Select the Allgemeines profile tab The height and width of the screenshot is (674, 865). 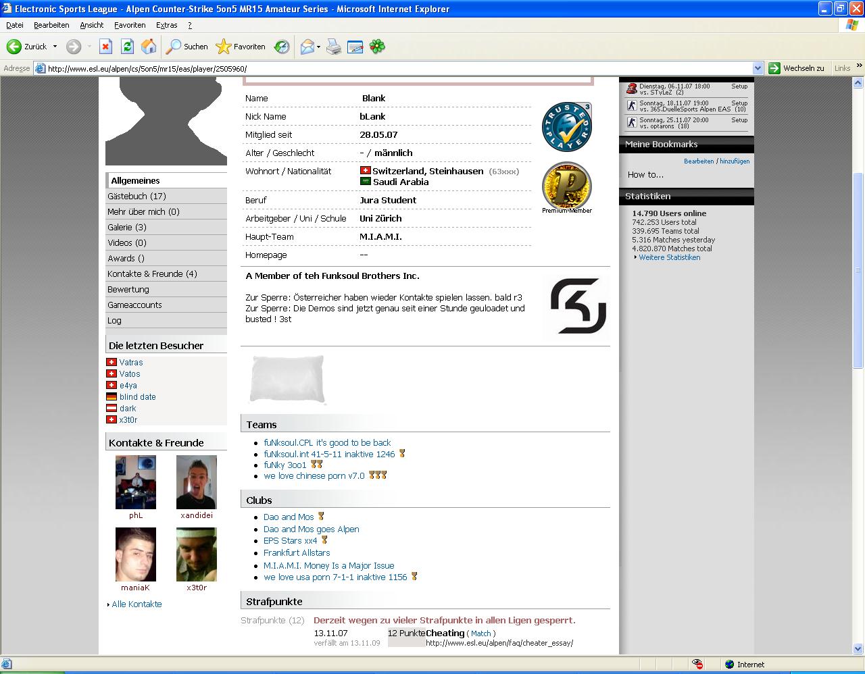[x=166, y=180]
